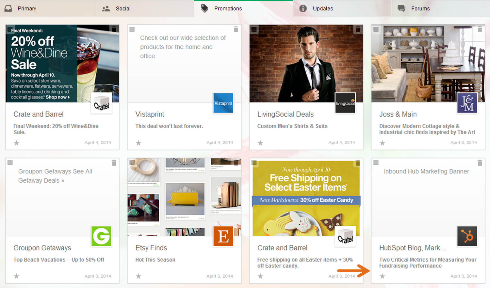Delete the Vistaprint promotion with trash icon
Viewport: 490px width, 288px height.
click(236, 29)
